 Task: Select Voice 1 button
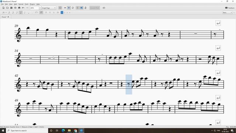62,13
